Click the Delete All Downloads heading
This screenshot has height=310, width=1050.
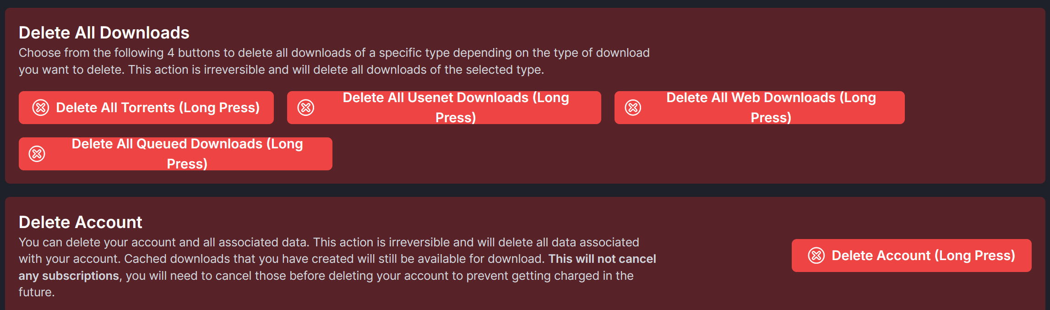[x=104, y=33]
